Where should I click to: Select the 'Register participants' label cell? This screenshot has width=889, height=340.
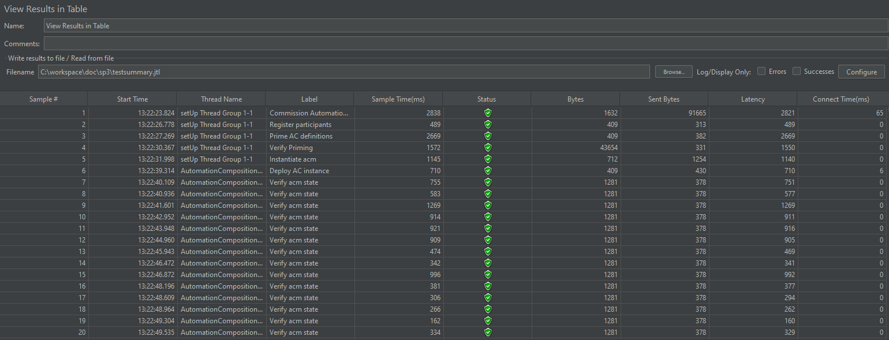coord(309,125)
